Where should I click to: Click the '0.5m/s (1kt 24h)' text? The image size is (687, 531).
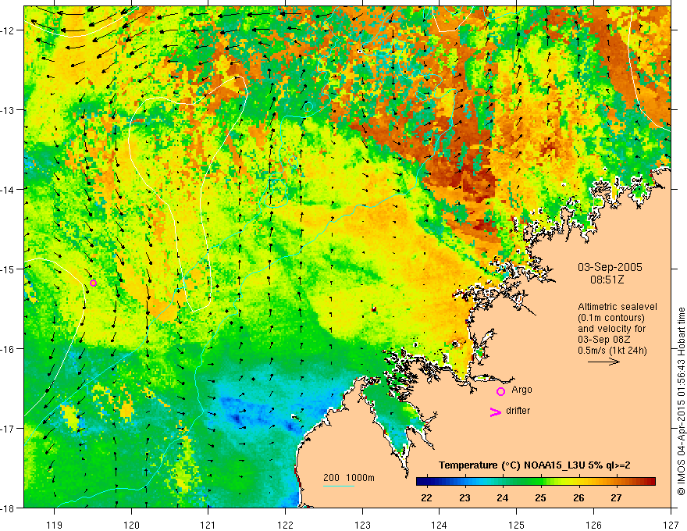612,351
